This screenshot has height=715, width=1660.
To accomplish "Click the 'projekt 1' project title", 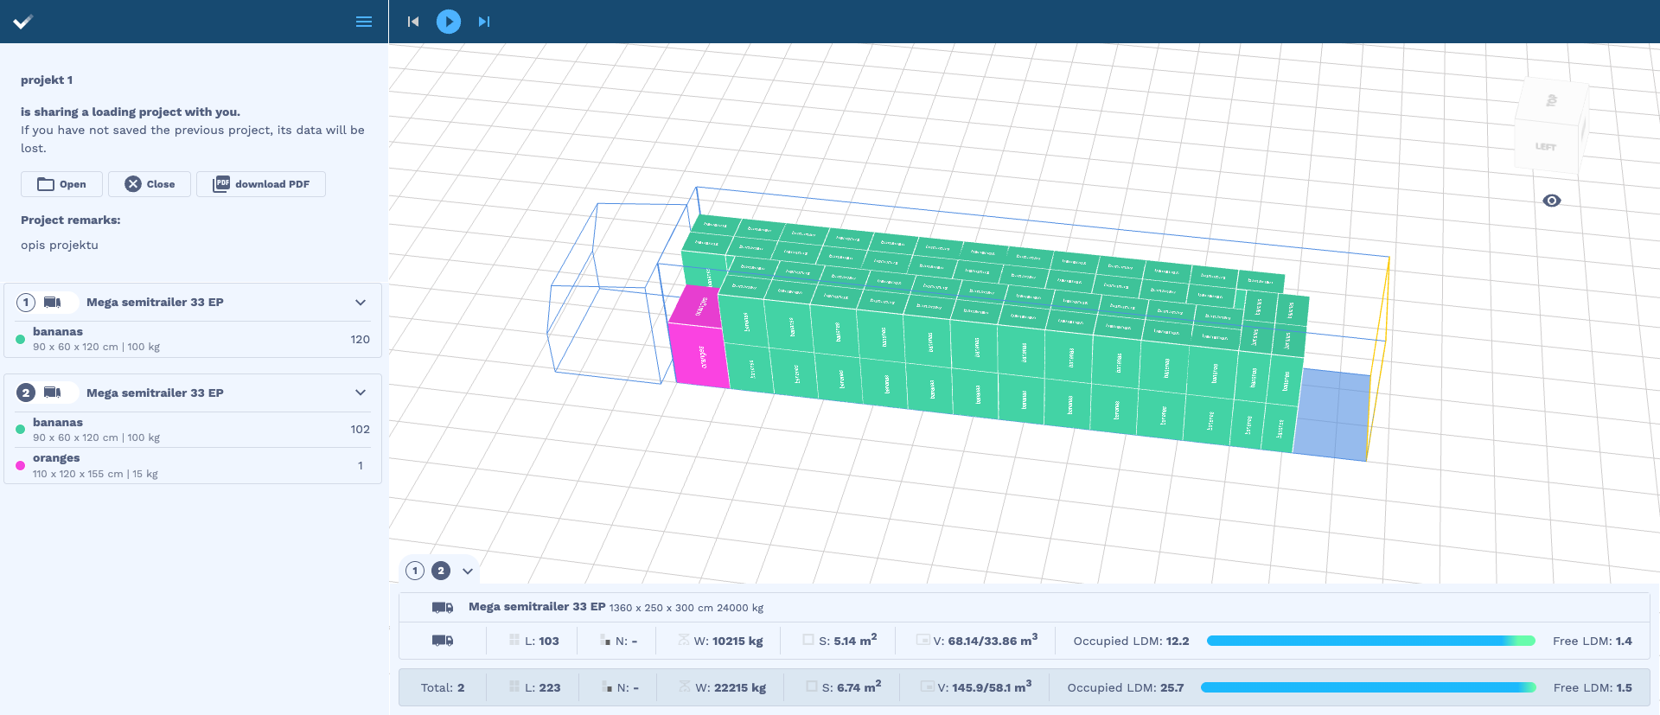I will click(x=47, y=80).
